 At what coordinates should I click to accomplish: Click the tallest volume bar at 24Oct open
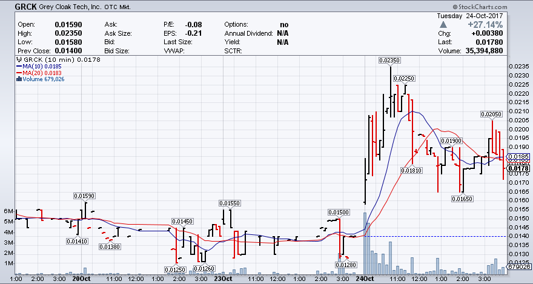[x=365, y=242]
